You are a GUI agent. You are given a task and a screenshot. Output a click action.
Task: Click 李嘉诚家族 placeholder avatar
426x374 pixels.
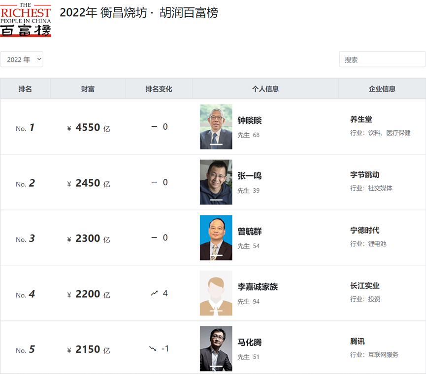(216, 293)
